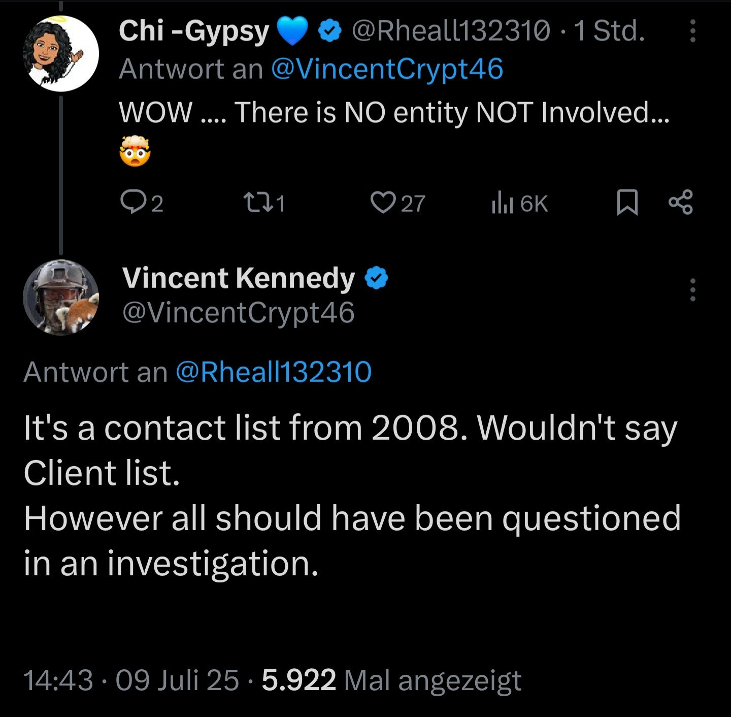Click the @VincentCrypt46 mention link
The image size is (731, 717).
click(387, 69)
